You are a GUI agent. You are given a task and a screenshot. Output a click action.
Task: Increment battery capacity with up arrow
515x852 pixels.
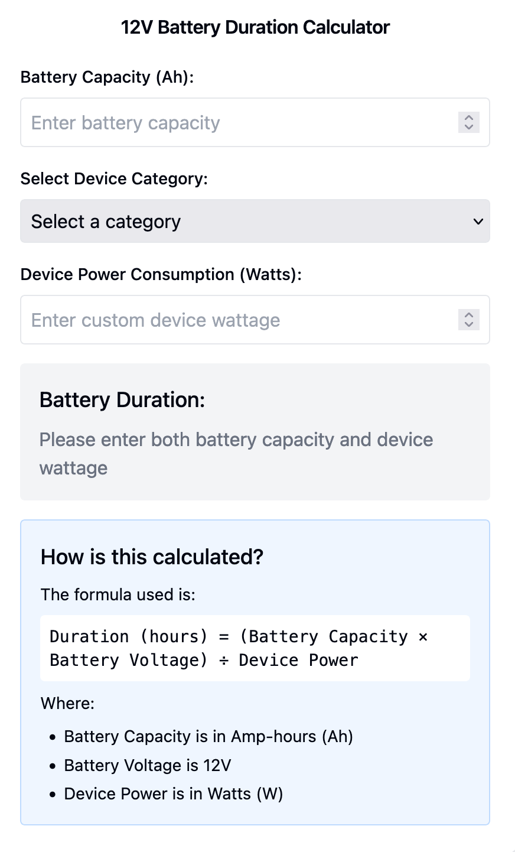click(x=469, y=118)
